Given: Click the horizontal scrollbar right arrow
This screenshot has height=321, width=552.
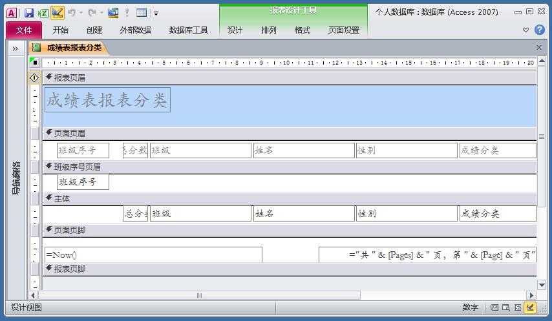Looking at the screenshot, I should [x=531, y=295].
